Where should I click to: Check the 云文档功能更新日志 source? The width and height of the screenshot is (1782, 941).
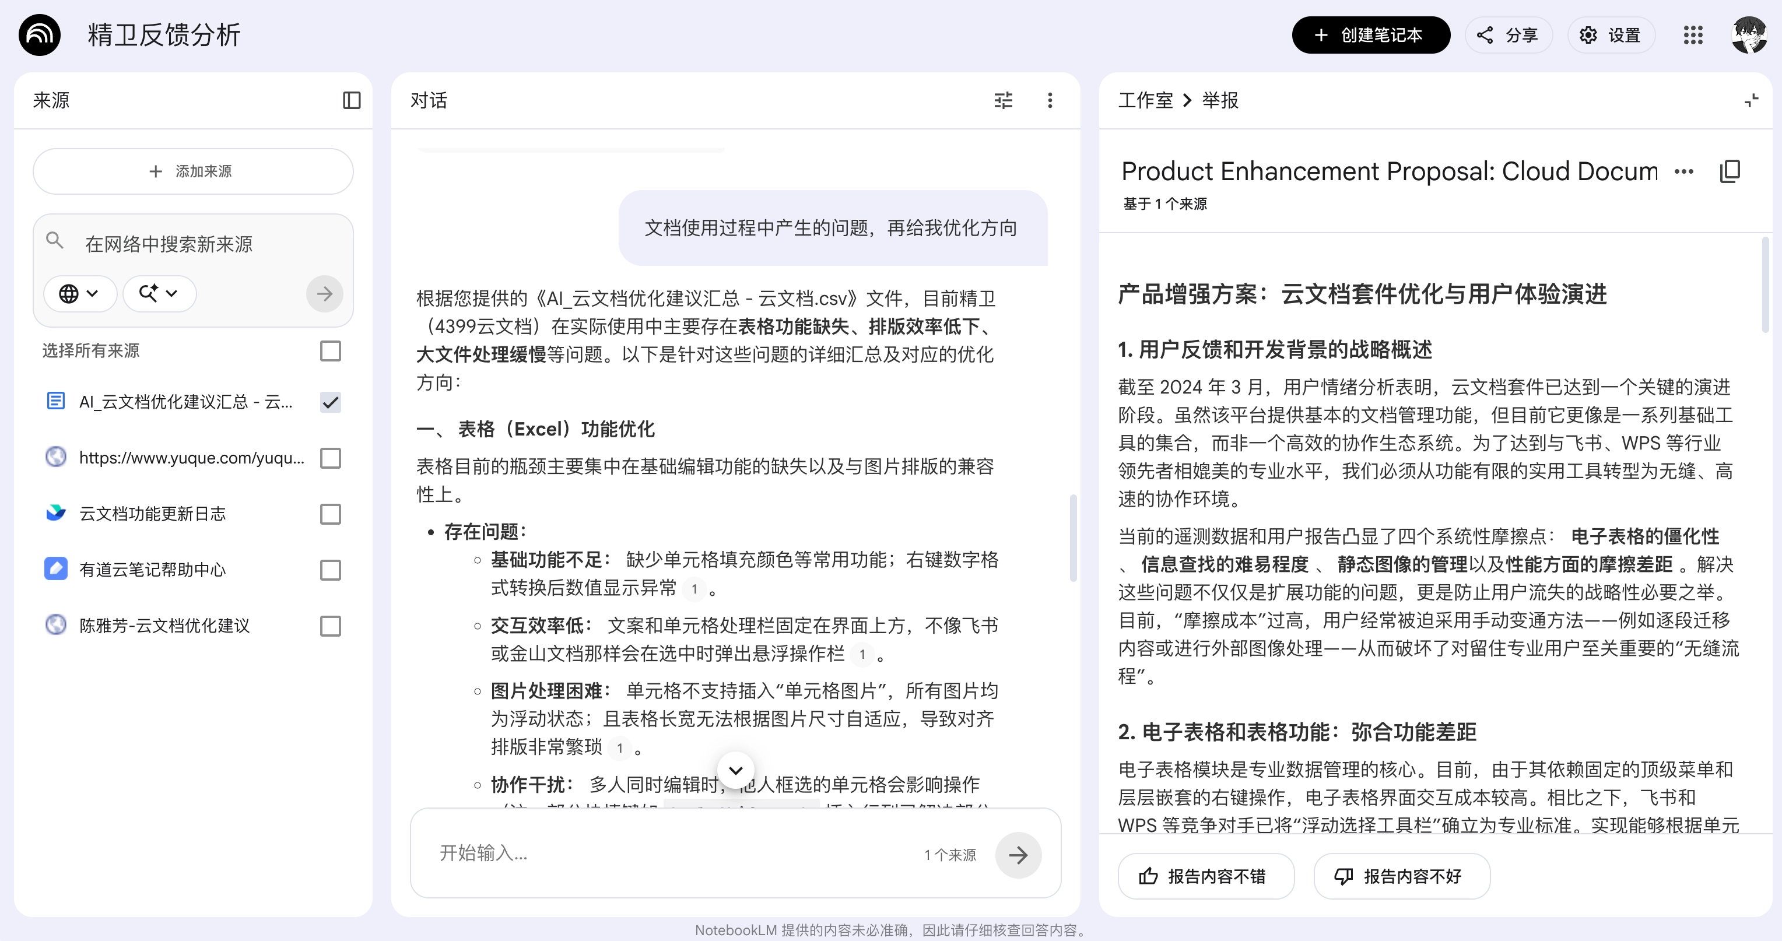click(x=331, y=514)
